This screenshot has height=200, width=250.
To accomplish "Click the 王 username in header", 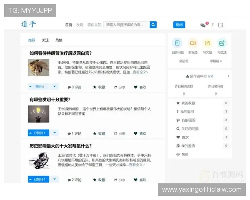I will click(212, 25).
